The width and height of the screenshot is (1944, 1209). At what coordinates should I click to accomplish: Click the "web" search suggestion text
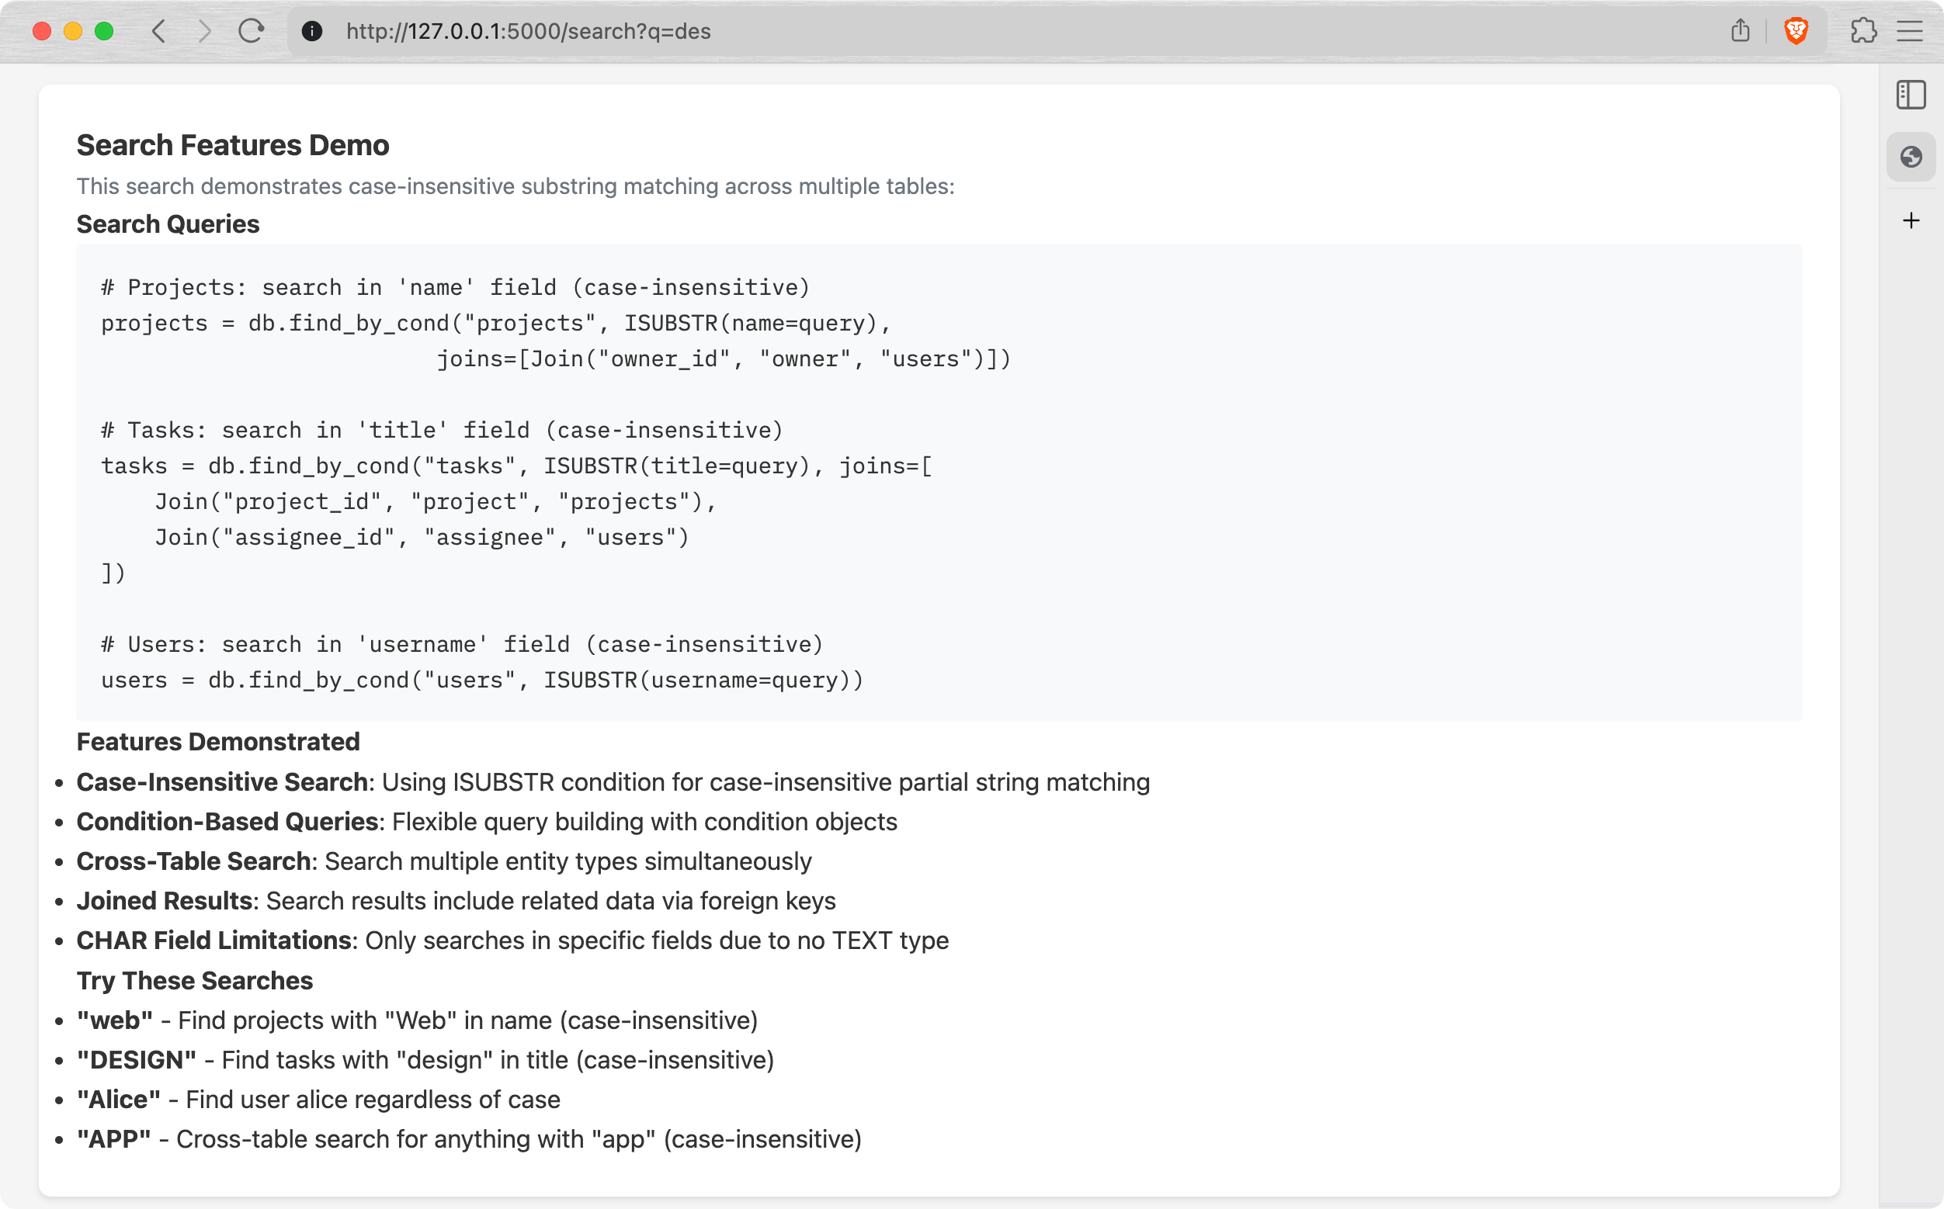tap(114, 1020)
